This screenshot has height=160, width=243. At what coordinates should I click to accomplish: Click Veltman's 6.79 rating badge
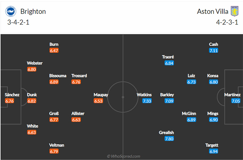[54, 151]
